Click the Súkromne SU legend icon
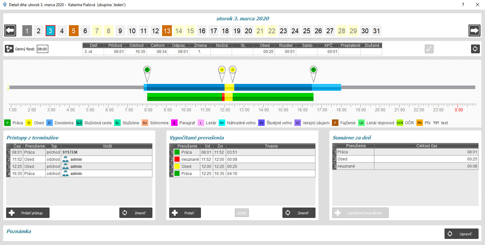The height and width of the screenshot is (245, 485). tap(145, 123)
